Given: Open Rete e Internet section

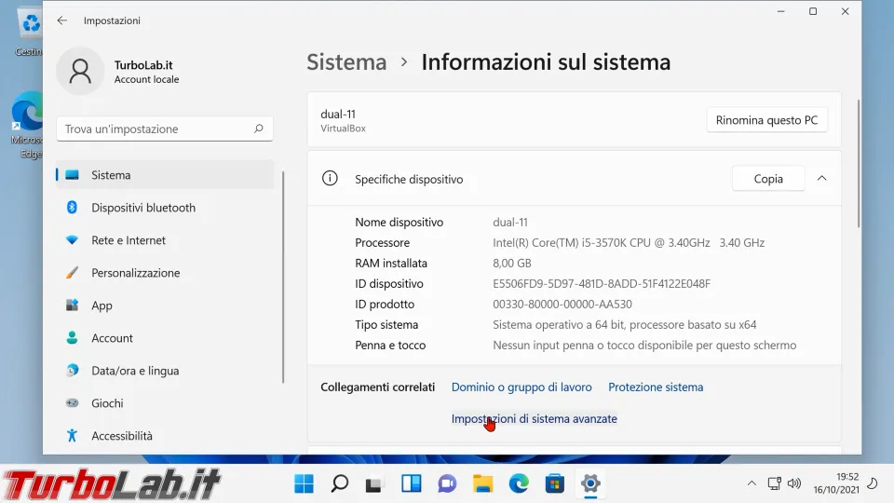Looking at the screenshot, I should coord(128,240).
